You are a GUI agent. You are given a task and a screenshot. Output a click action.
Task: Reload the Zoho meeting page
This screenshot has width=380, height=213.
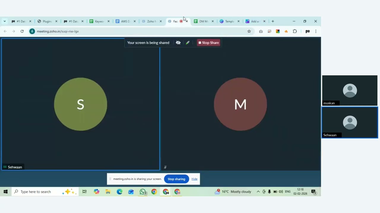22,31
